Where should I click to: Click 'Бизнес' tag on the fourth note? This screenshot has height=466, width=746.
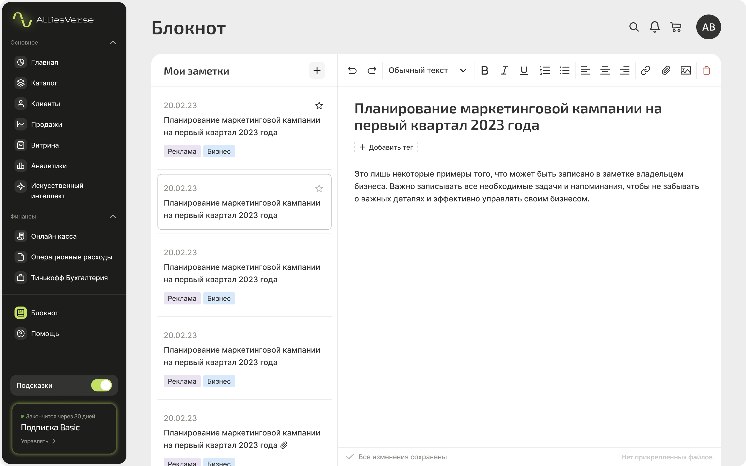(219, 381)
